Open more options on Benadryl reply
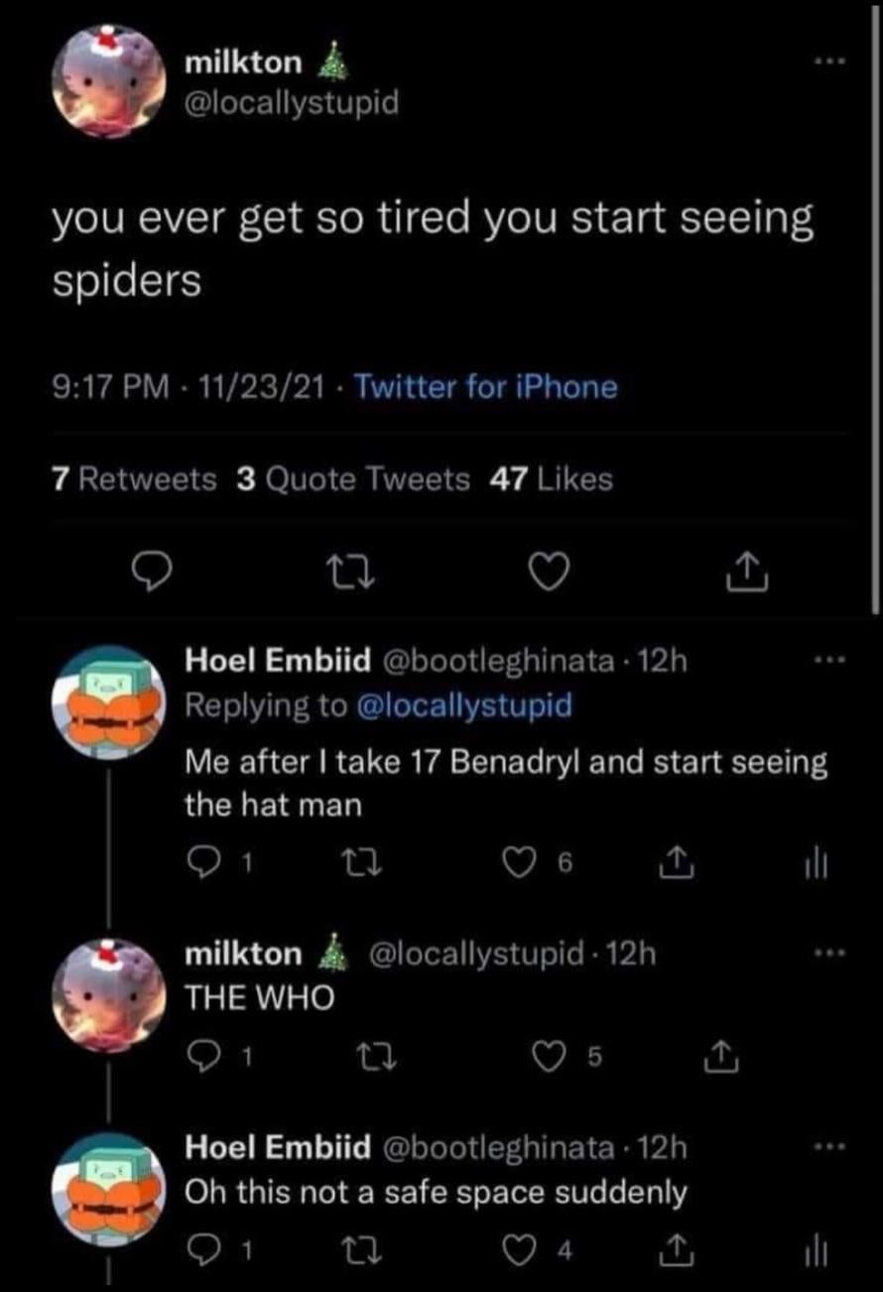This screenshot has height=1292, width=883. click(822, 661)
